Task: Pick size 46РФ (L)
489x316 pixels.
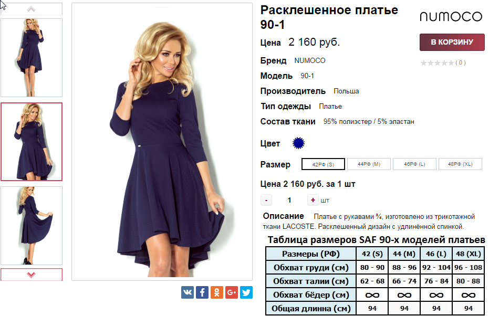Action: [414, 164]
